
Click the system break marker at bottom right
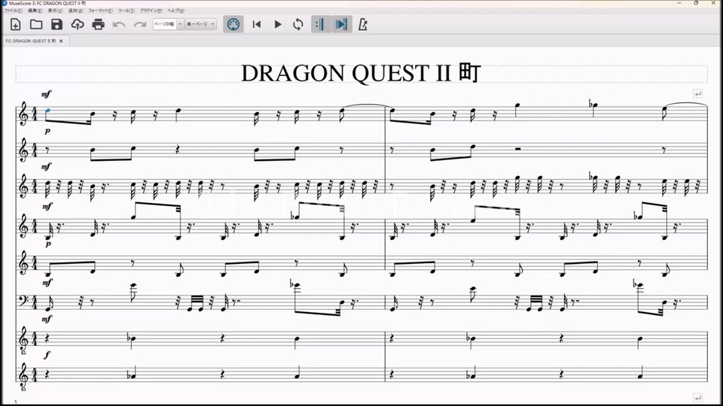coord(698,397)
